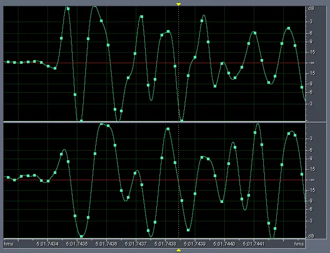
Task: Click the -∞ label on the lower channel scale
Action: point(311,180)
